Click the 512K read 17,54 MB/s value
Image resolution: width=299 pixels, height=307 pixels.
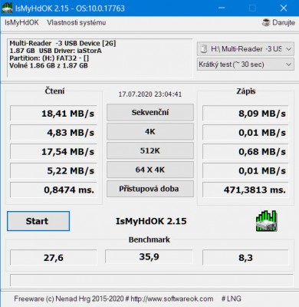(x=54, y=151)
